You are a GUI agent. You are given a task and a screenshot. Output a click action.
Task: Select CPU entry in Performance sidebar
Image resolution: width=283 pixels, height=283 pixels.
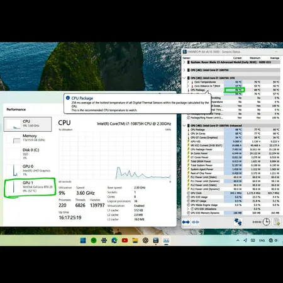(28, 124)
